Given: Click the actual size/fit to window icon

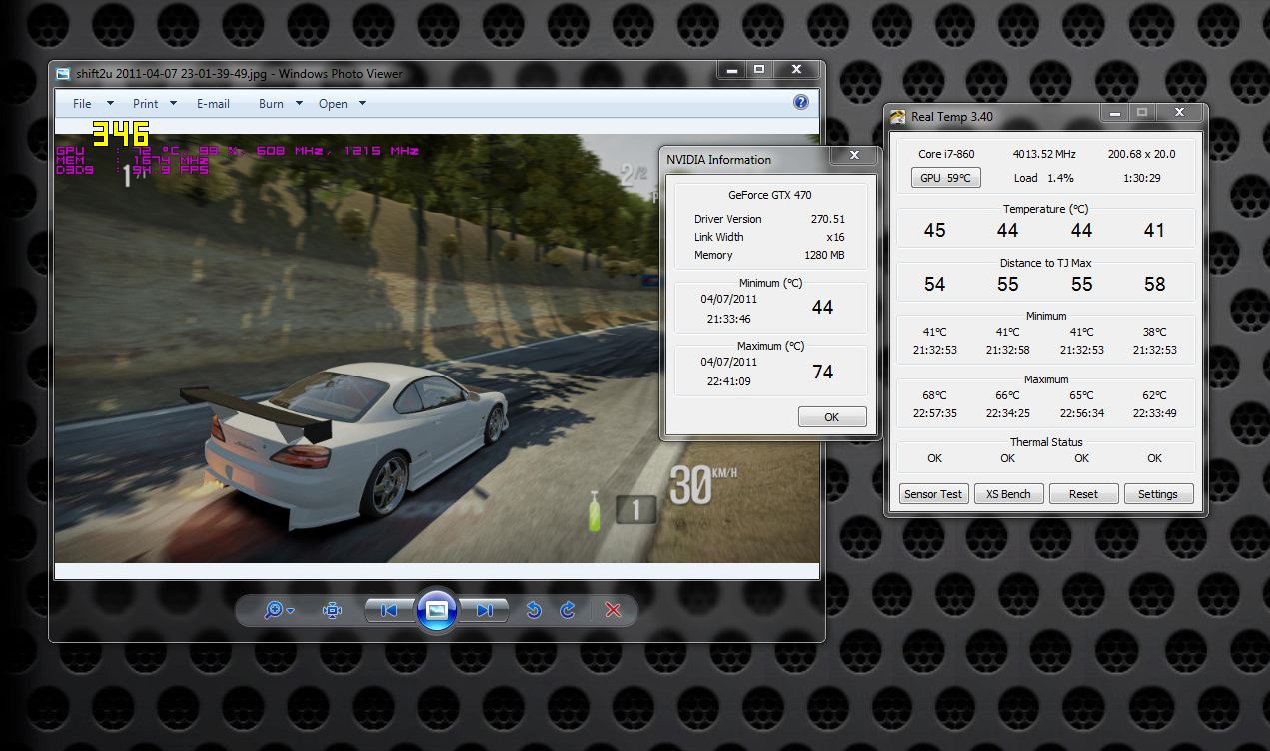Looking at the screenshot, I should 333,610.
